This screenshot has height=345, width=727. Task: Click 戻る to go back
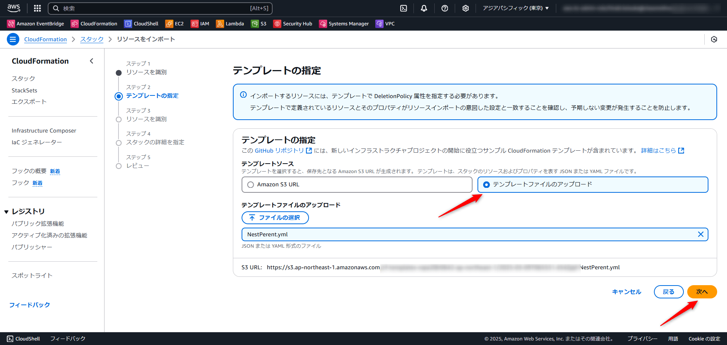point(669,292)
